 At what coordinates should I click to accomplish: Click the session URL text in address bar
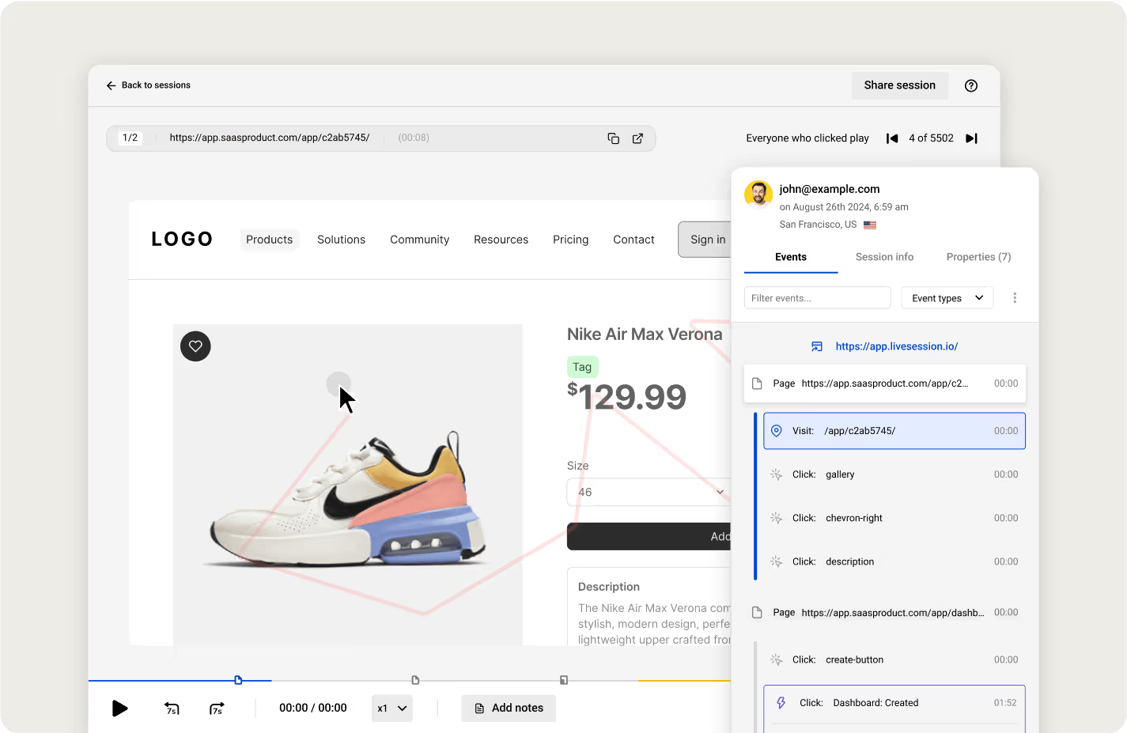pos(270,138)
